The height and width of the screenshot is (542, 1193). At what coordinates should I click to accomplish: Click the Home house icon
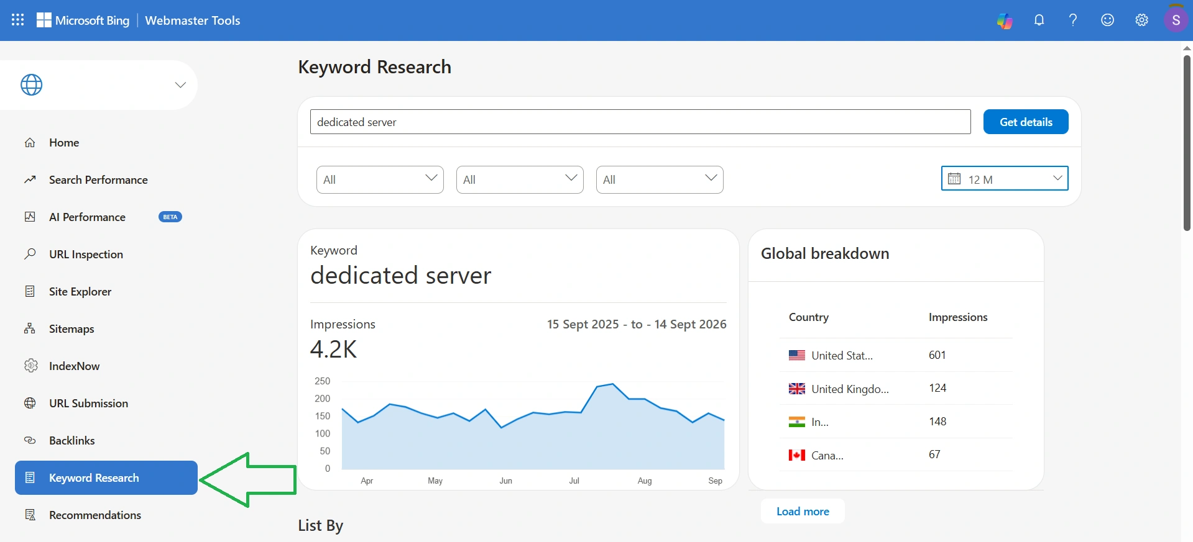(30, 143)
